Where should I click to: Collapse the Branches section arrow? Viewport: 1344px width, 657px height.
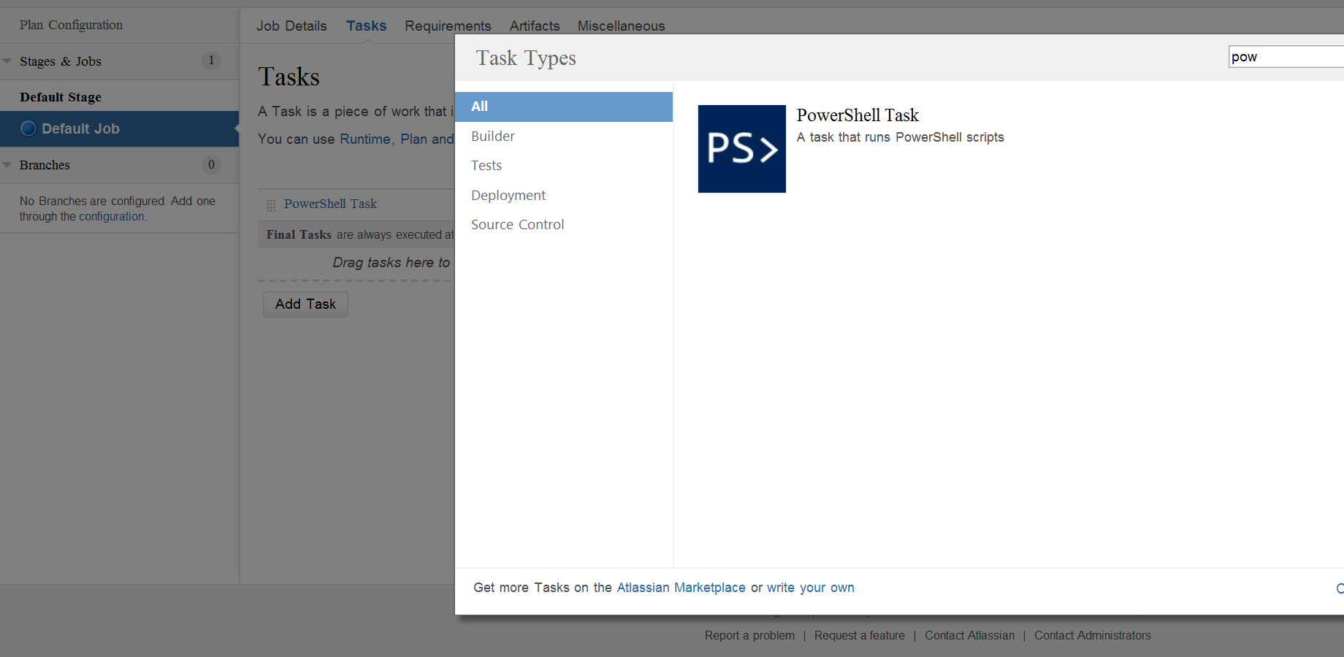click(x=7, y=165)
